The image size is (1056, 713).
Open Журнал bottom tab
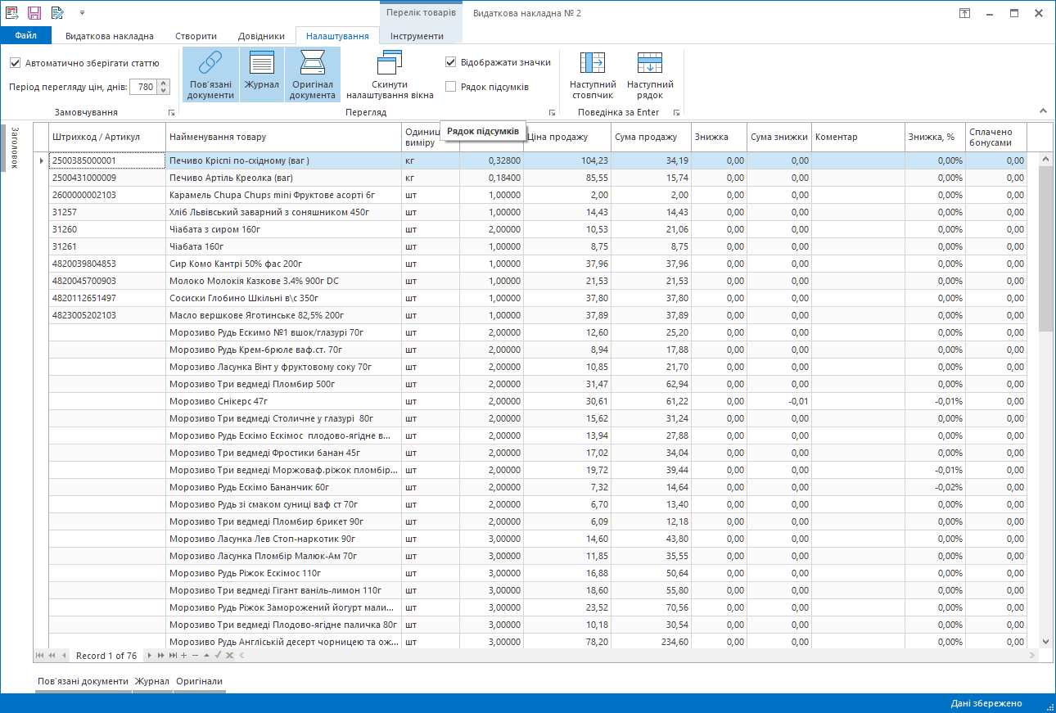(x=152, y=681)
